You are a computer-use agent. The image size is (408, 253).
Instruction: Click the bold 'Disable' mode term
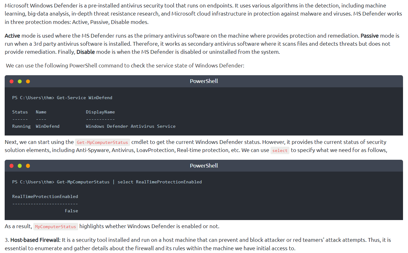(86, 52)
